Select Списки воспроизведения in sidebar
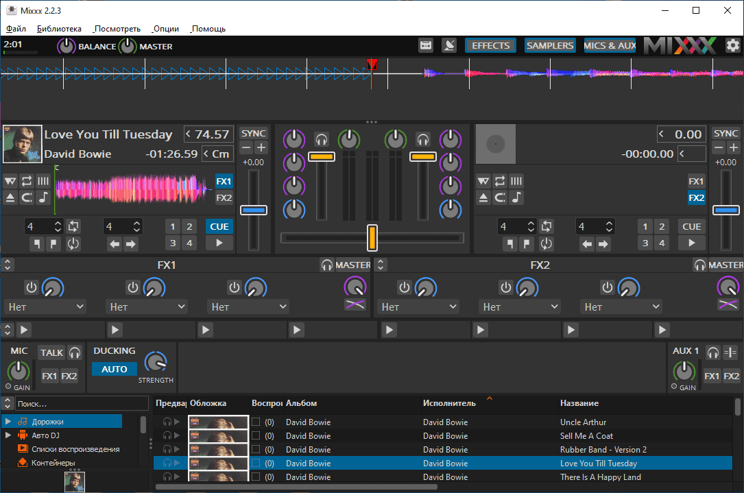 [x=75, y=449]
